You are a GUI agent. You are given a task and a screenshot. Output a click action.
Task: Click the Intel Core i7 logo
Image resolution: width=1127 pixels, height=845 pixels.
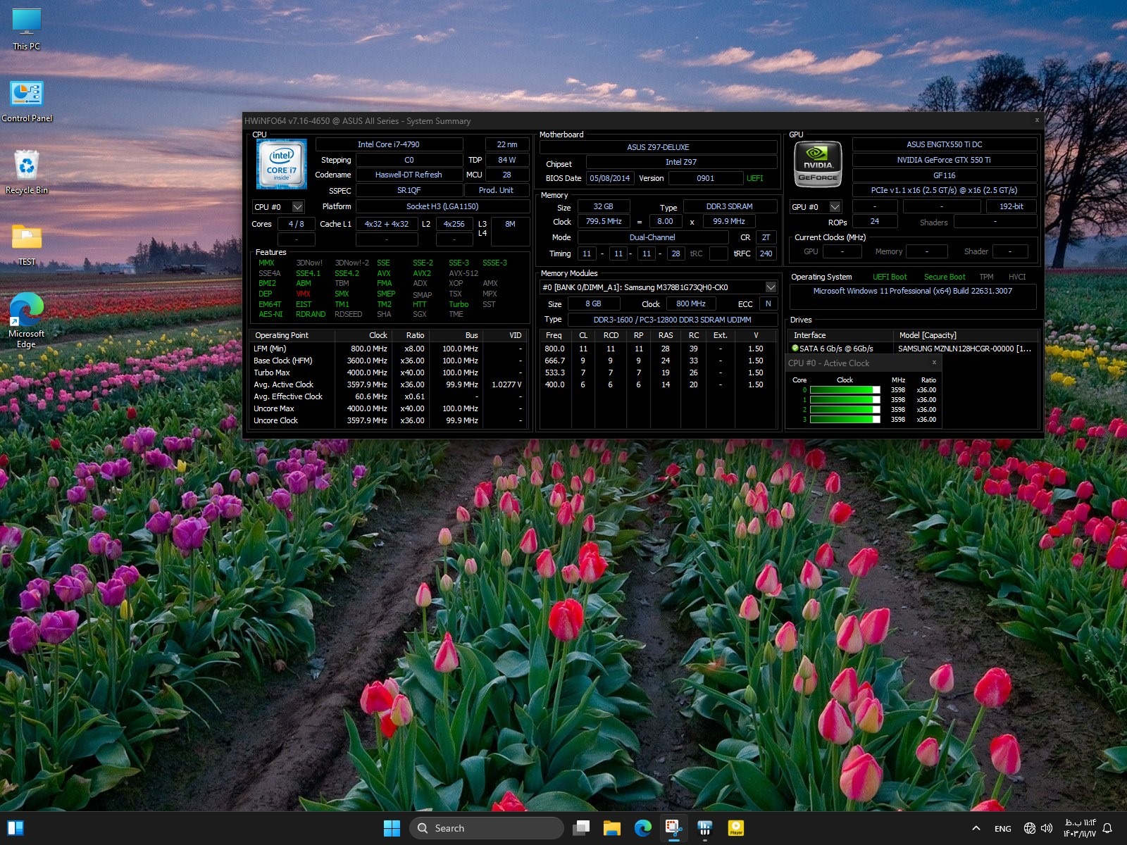pyautogui.click(x=282, y=164)
